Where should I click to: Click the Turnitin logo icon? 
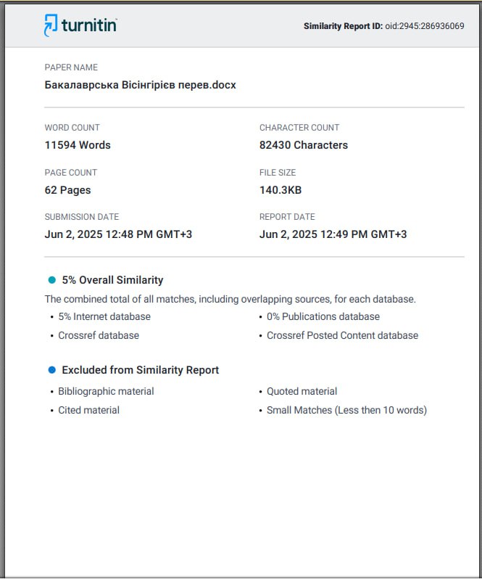[51, 25]
